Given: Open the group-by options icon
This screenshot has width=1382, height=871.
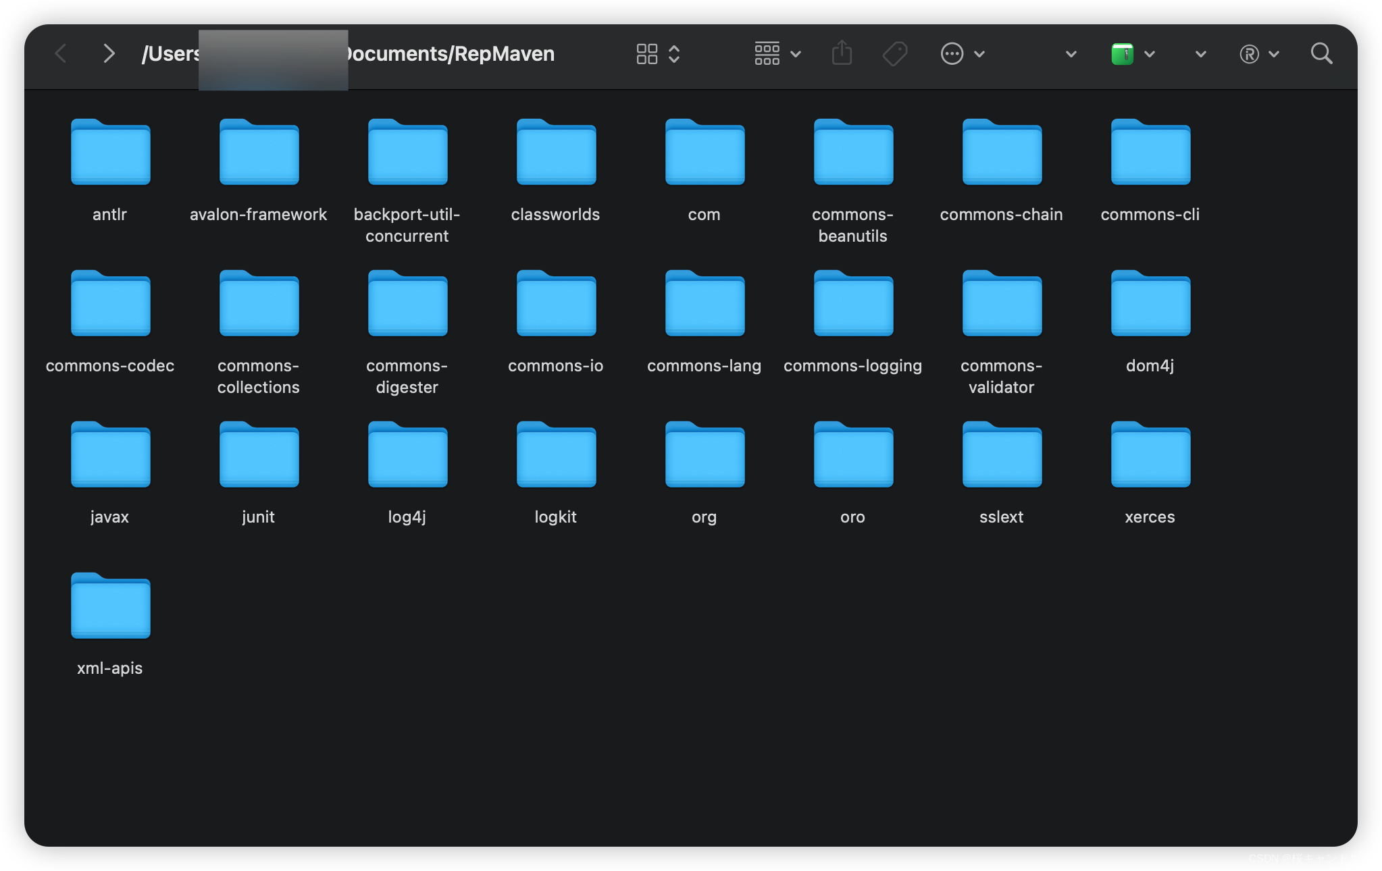Looking at the screenshot, I should coord(767,53).
